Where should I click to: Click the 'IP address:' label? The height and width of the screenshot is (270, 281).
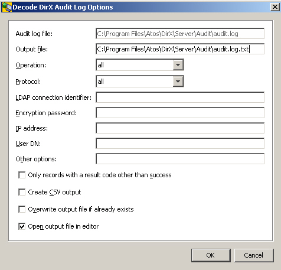(x=31, y=128)
